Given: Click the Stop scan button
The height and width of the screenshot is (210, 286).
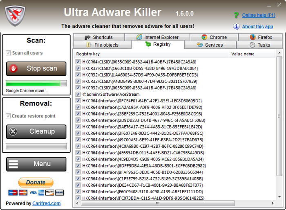Looking at the screenshot, I should 36,69.
